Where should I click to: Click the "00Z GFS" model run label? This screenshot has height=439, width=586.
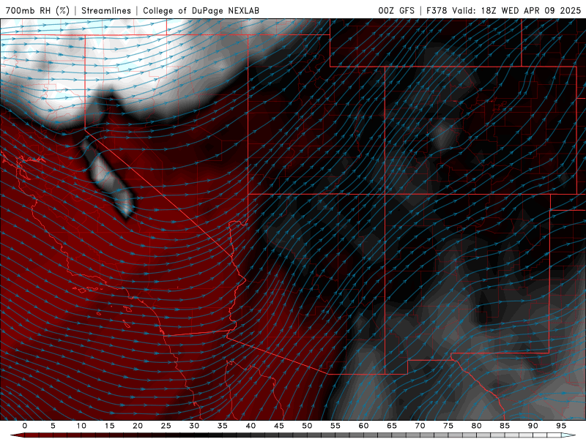point(396,10)
